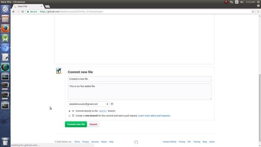
Task: Click GitHub logo in footer
Action: [136, 142]
